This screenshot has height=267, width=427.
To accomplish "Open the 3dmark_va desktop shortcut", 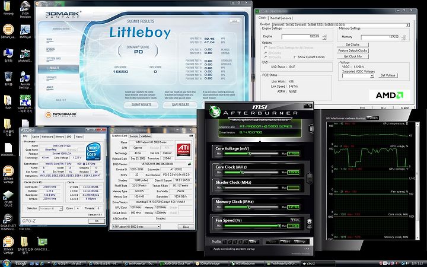I will coord(8,31).
